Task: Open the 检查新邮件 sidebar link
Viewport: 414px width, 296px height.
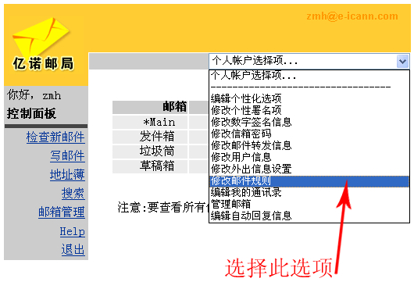Action: click(55, 137)
